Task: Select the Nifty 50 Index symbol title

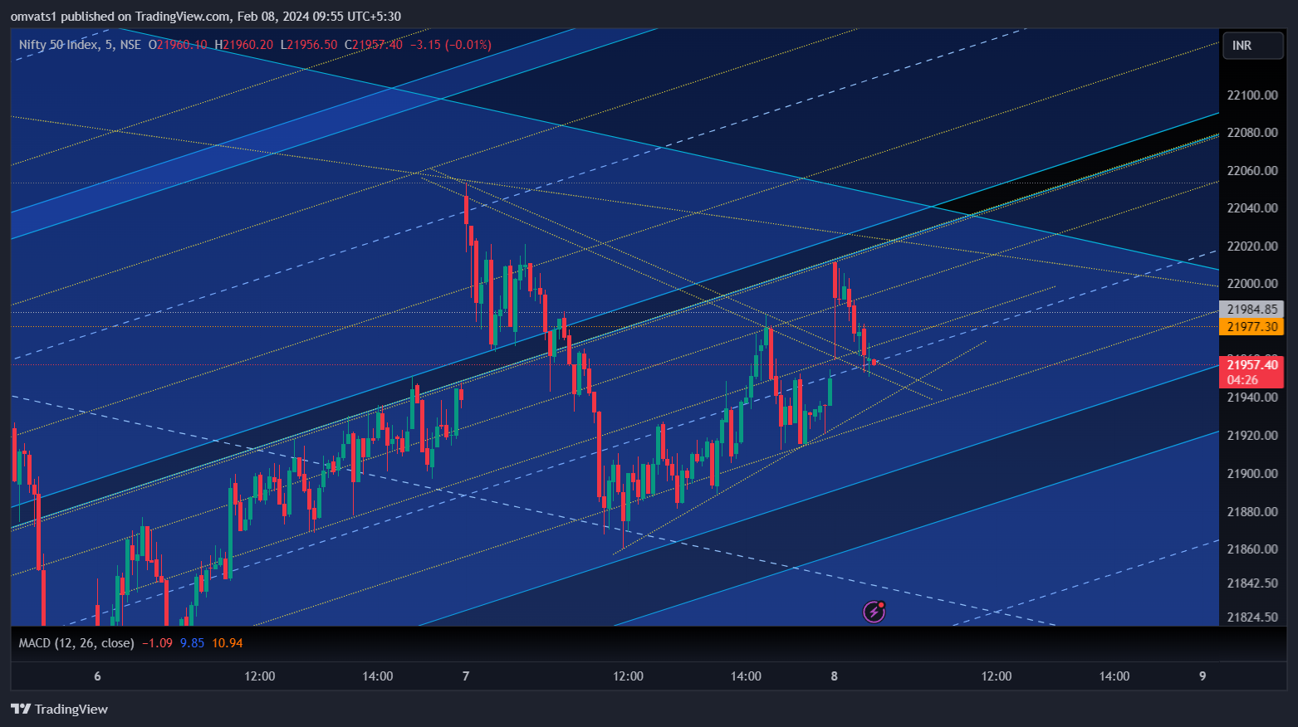Action: [80, 45]
